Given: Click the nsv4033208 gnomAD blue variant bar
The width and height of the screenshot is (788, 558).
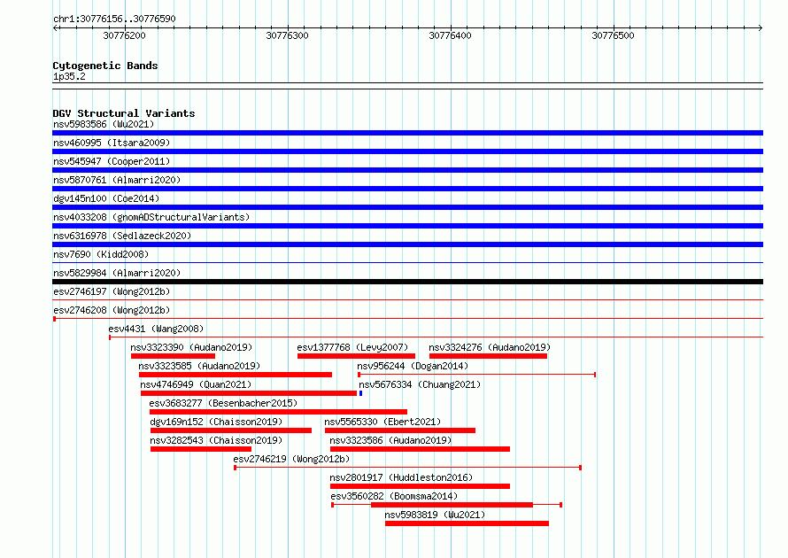Looking at the screenshot, I should pos(407,226).
